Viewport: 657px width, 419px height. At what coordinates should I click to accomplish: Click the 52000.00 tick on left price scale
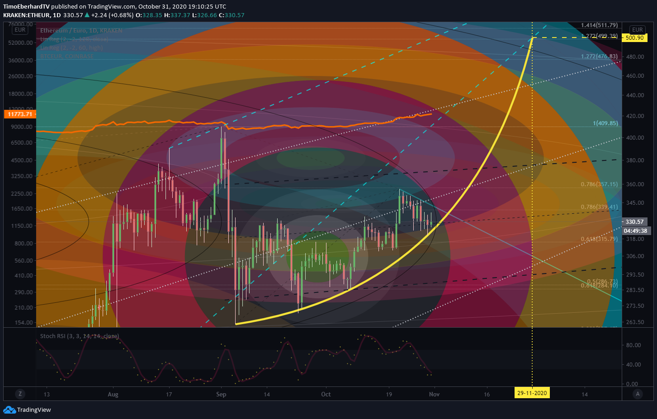[x=21, y=42]
